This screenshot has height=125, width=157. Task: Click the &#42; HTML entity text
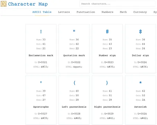pyautogui.click(x=144, y=118)
